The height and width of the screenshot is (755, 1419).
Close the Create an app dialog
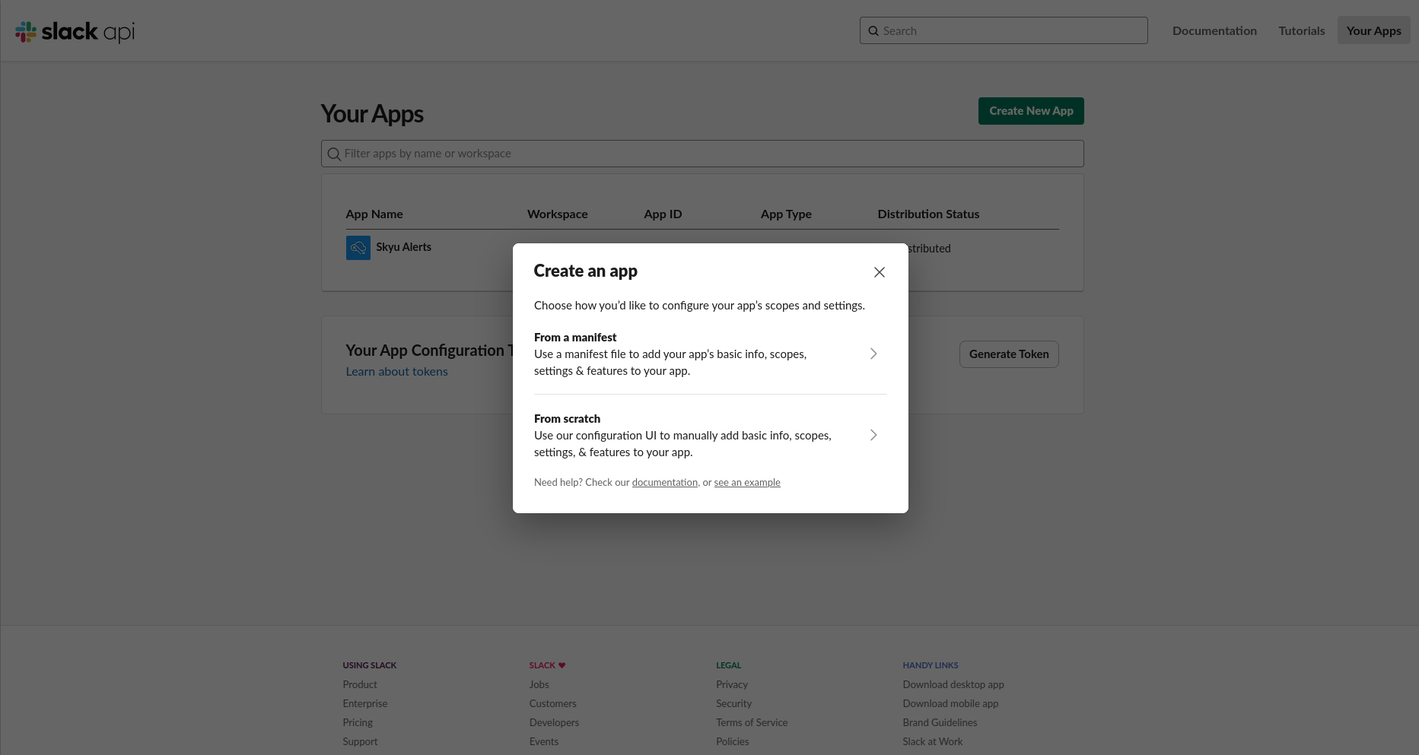tap(879, 272)
